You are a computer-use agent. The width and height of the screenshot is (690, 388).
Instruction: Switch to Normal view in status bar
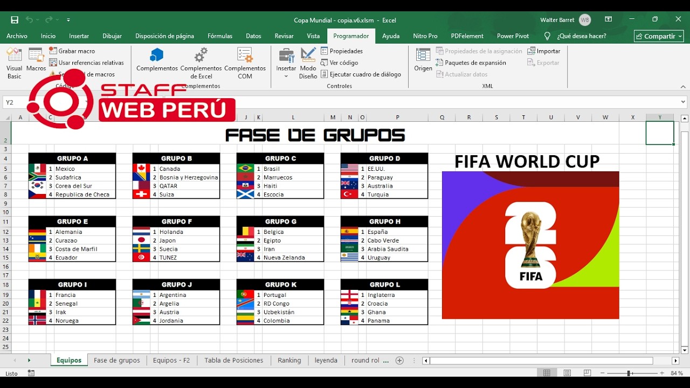547,373
